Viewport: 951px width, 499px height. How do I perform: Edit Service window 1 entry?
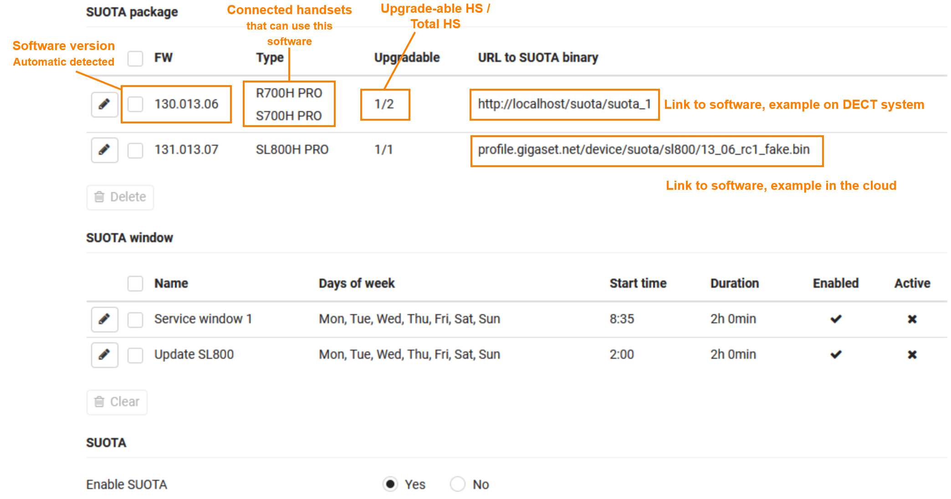point(104,319)
